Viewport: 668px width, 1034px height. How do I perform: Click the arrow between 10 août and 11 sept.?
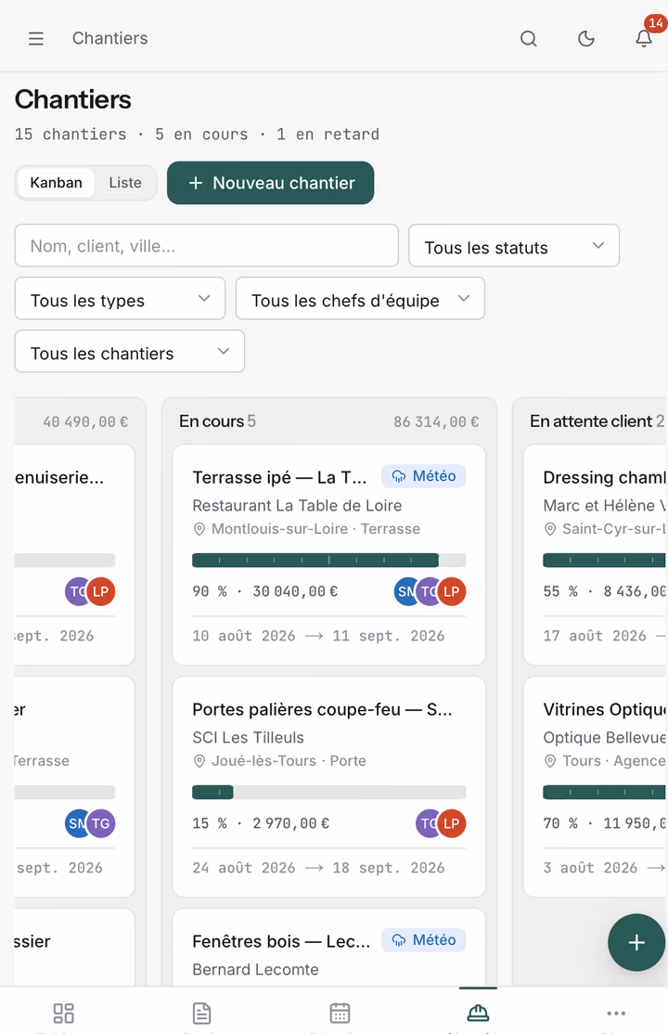point(314,636)
